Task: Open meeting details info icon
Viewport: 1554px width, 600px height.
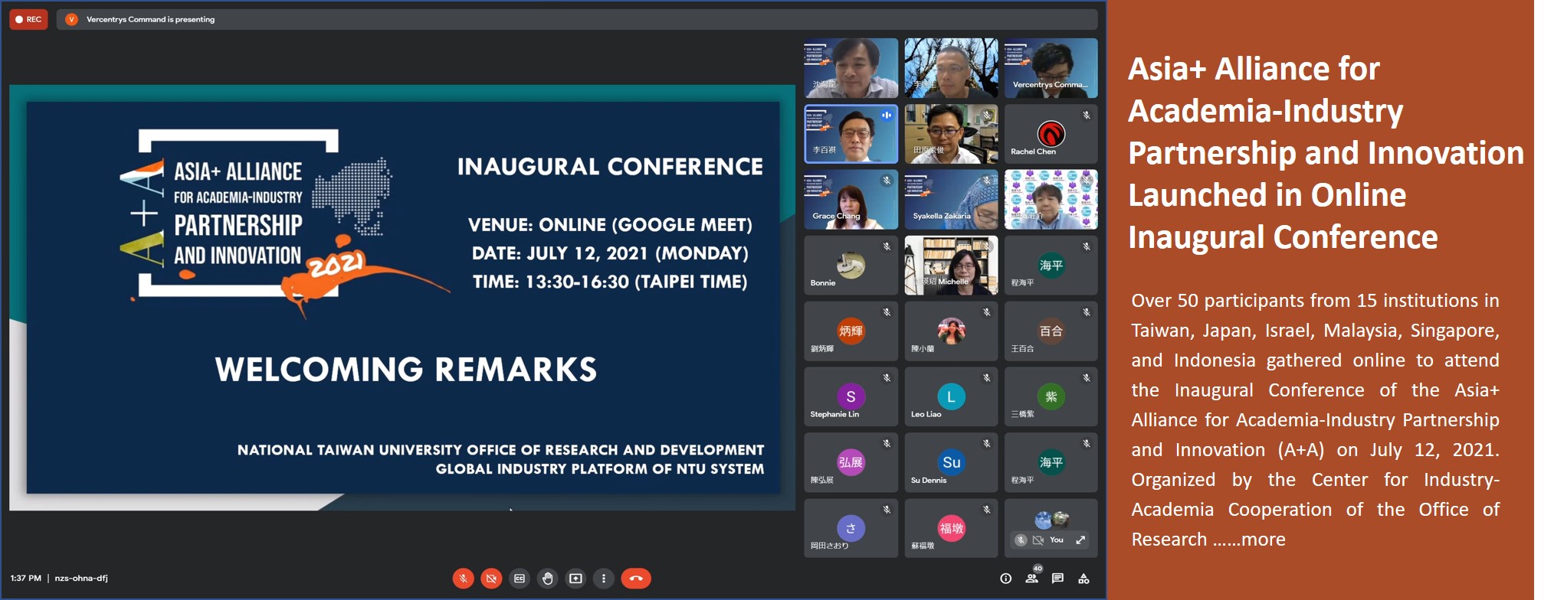Action: click(1006, 579)
